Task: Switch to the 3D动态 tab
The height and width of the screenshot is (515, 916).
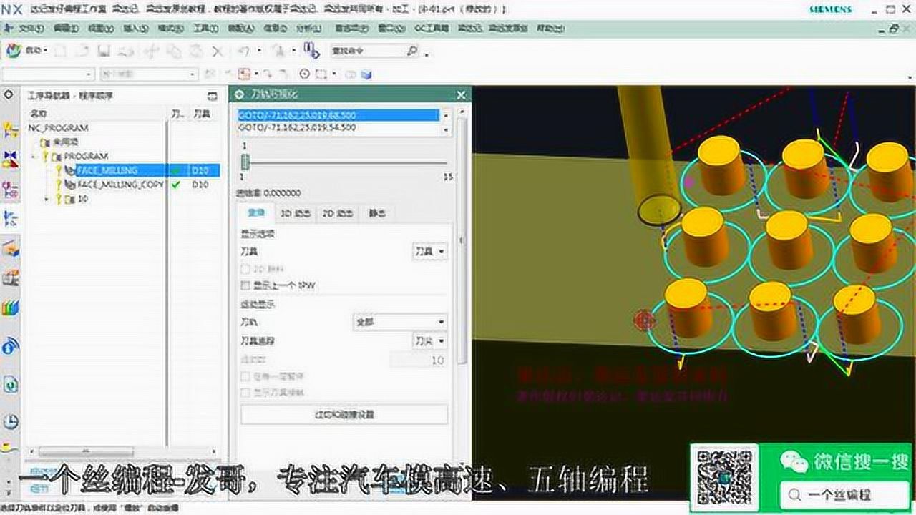Action: coord(296,214)
